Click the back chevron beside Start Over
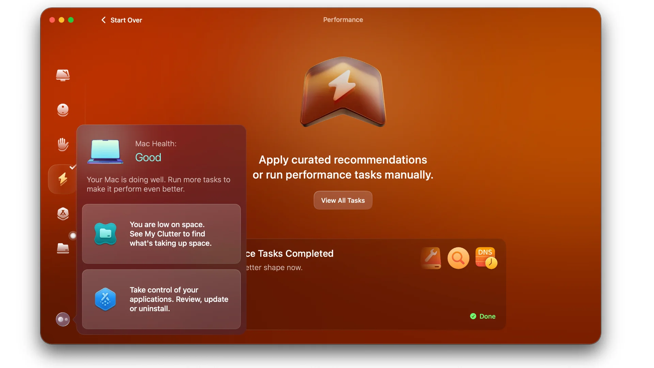This screenshot has height=368, width=654. [x=104, y=20]
